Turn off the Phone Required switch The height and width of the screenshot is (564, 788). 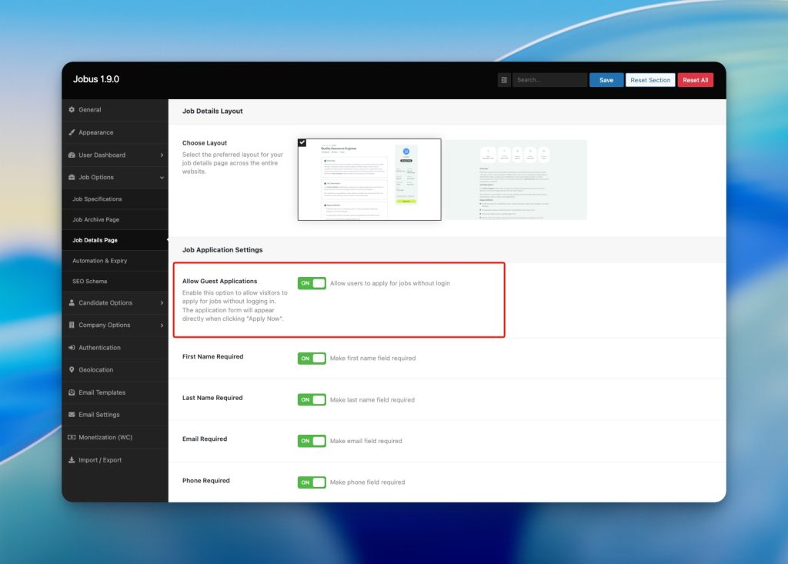click(x=312, y=482)
